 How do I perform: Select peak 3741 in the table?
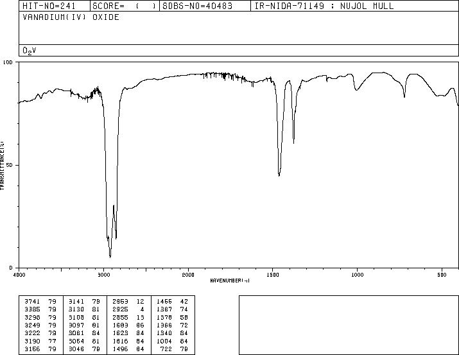(x=33, y=302)
